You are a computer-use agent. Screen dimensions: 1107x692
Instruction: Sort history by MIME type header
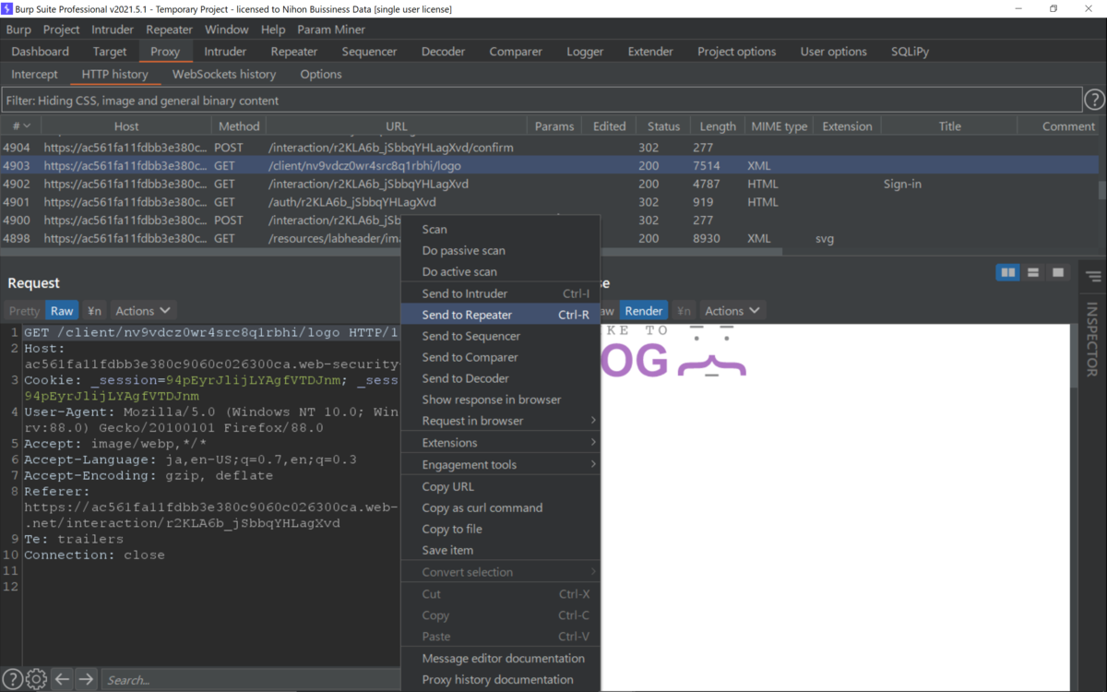[x=779, y=125]
